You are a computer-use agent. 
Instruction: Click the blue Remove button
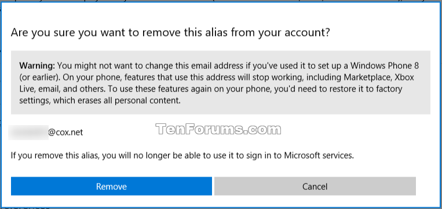[x=111, y=186]
